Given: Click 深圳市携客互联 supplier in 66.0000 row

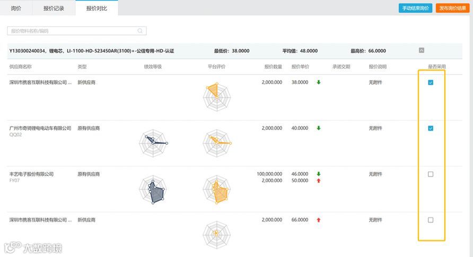Looking at the screenshot, I should pyautogui.click(x=40, y=220).
